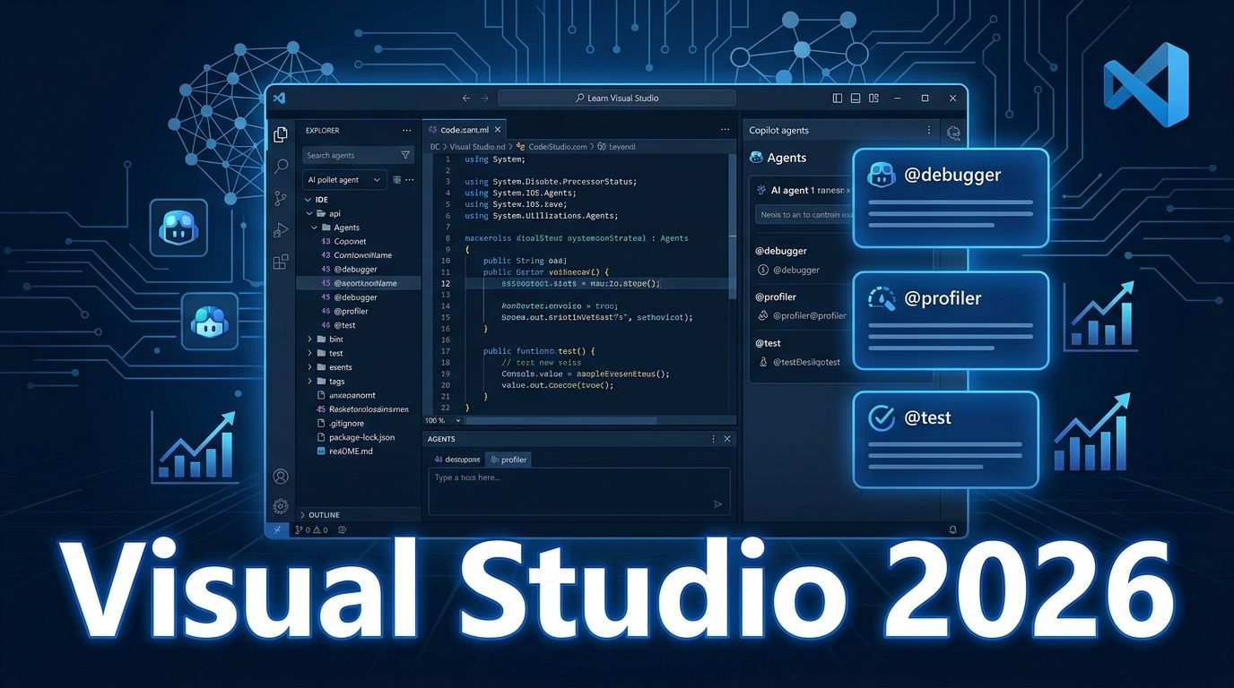Open the Run and Debug icon
1234x688 pixels.
[x=281, y=230]
